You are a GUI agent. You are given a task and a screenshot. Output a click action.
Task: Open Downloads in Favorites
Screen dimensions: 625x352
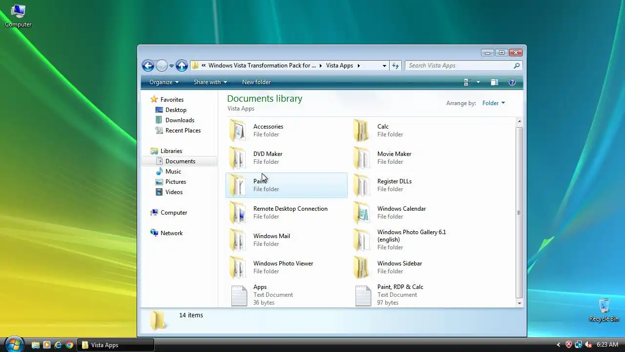point(180,120)
